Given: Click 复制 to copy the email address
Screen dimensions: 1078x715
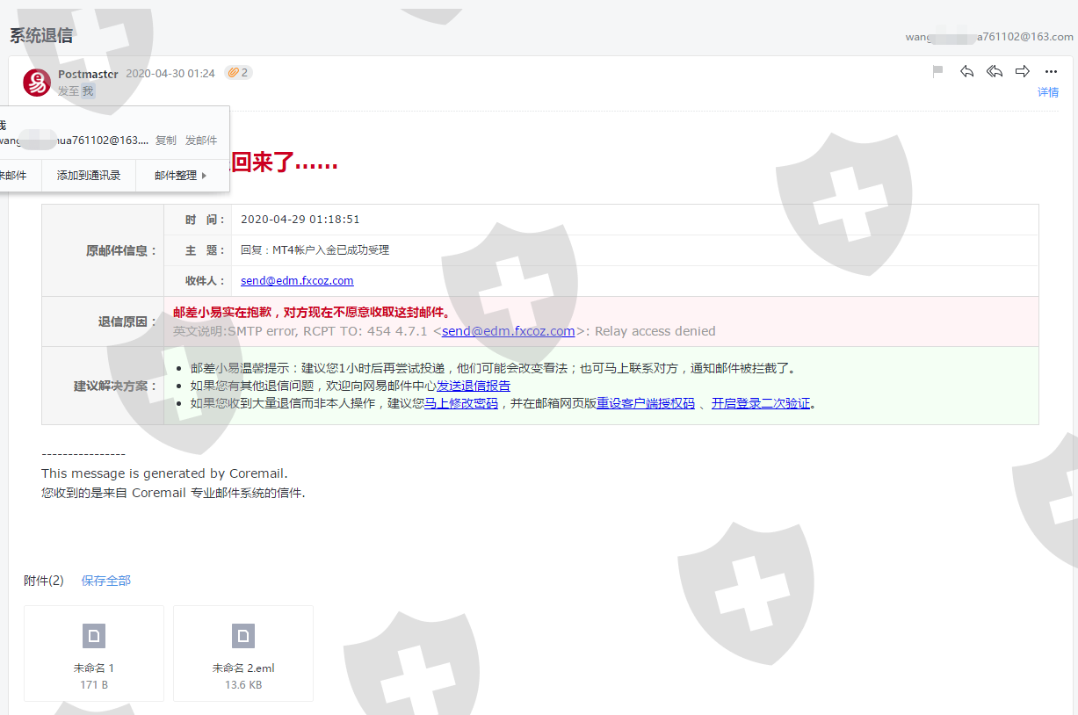Looking at the screenshot, I should pyautogui.click(x=166, y=141).
